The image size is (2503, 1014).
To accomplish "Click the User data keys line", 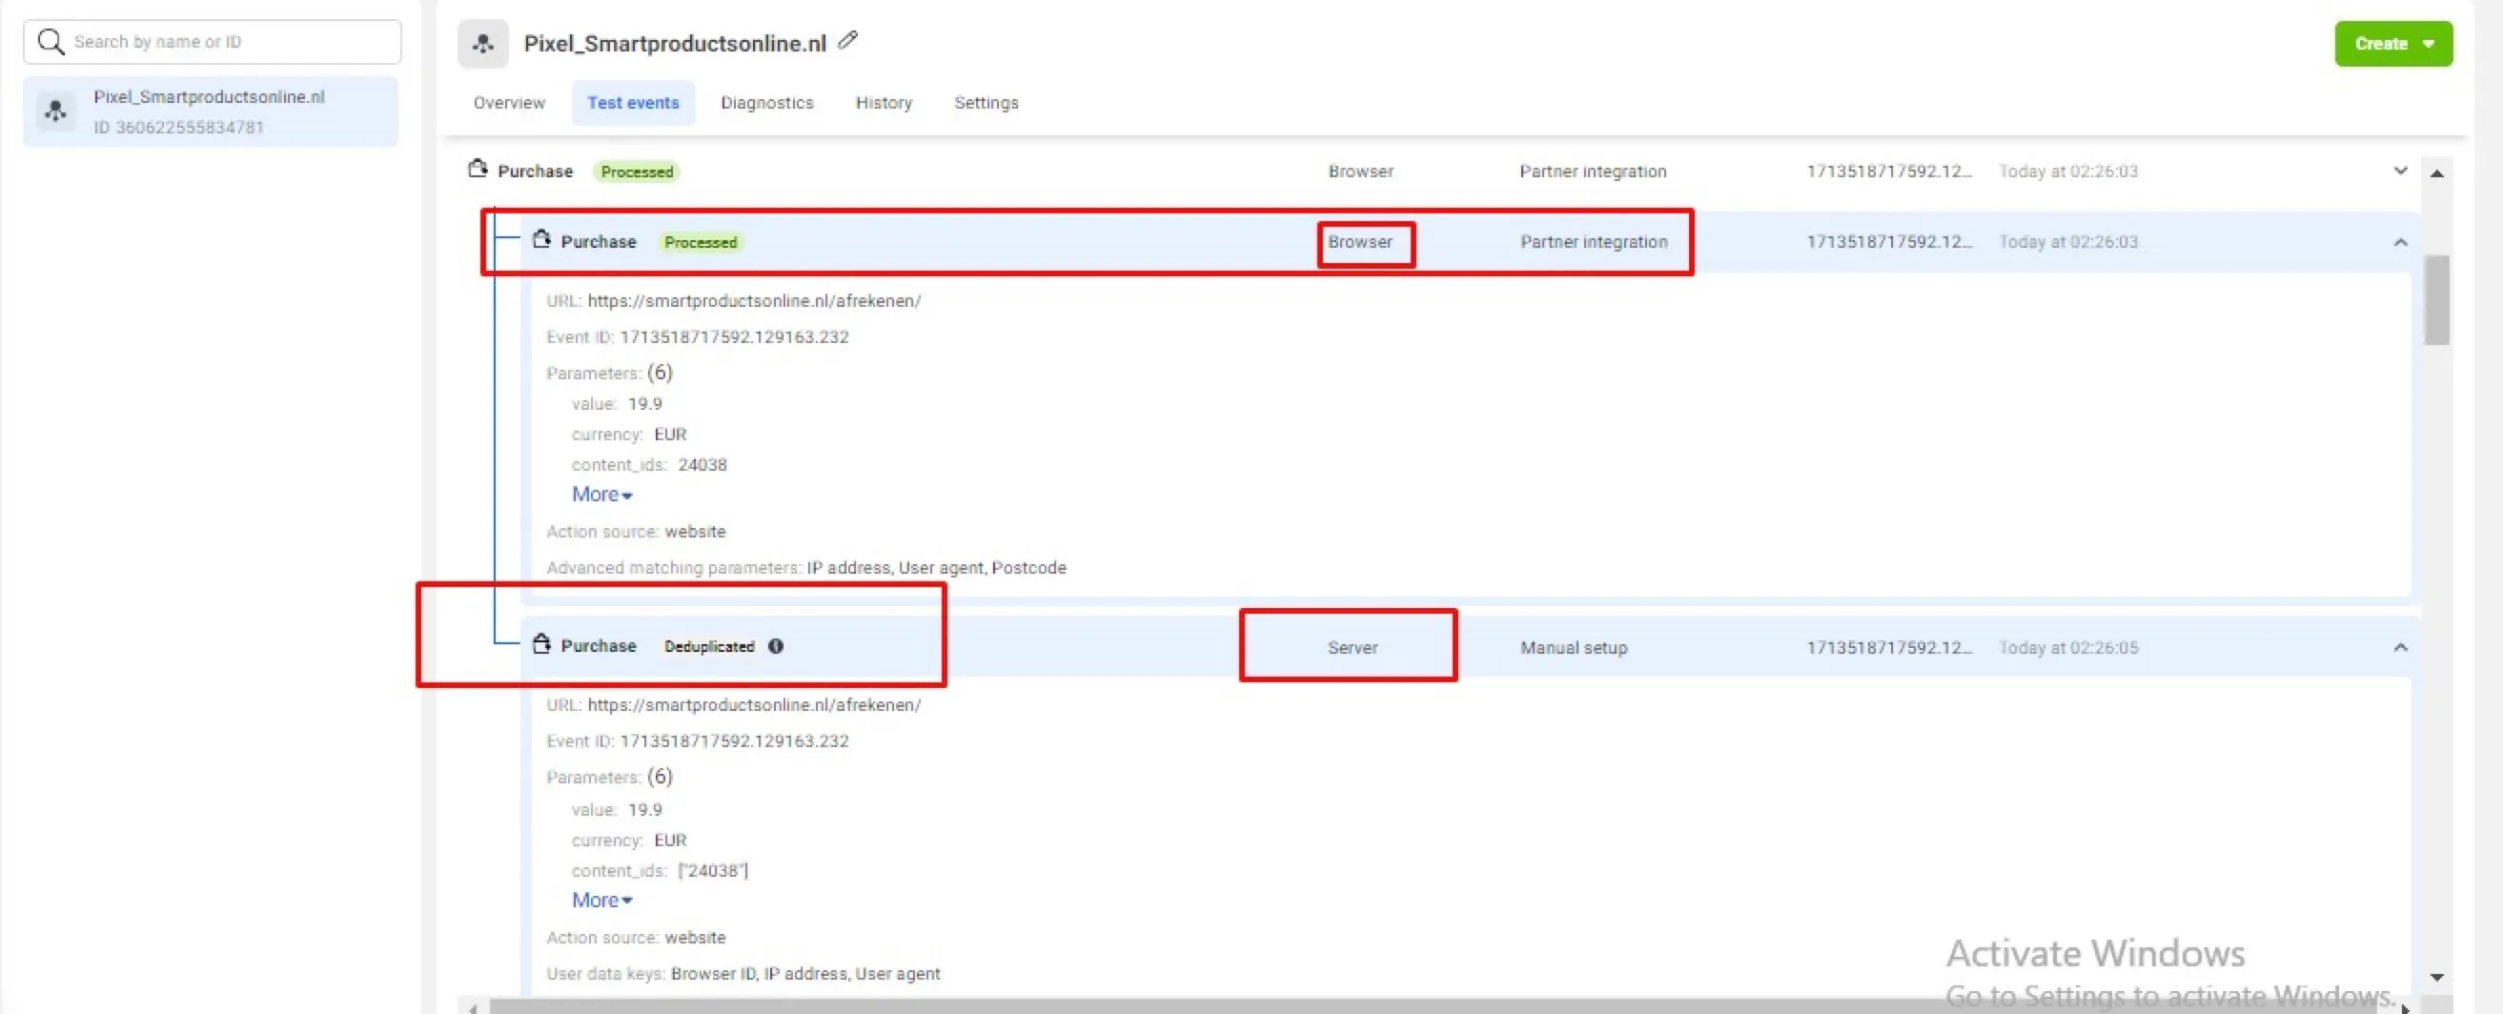I will 743,974.
